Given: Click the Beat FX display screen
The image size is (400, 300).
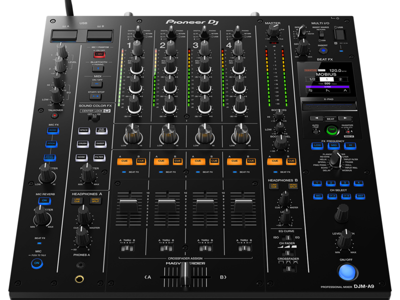Looking at the screenshot, I should (x=326, y=79).
